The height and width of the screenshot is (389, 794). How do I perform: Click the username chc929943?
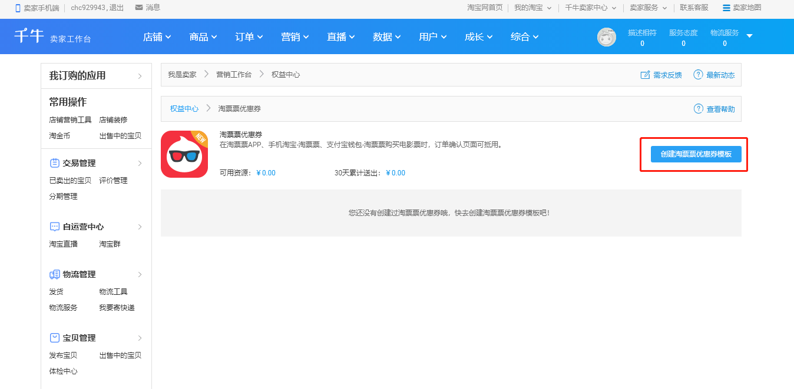[x=88, y=8]
